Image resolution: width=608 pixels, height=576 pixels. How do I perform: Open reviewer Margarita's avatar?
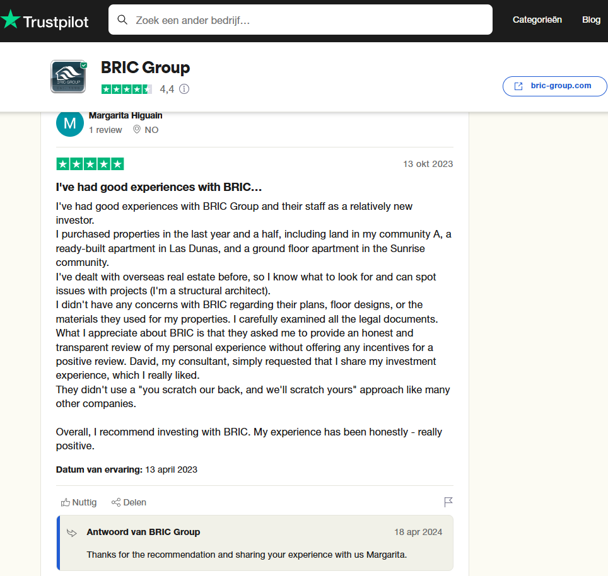[70, 123]
